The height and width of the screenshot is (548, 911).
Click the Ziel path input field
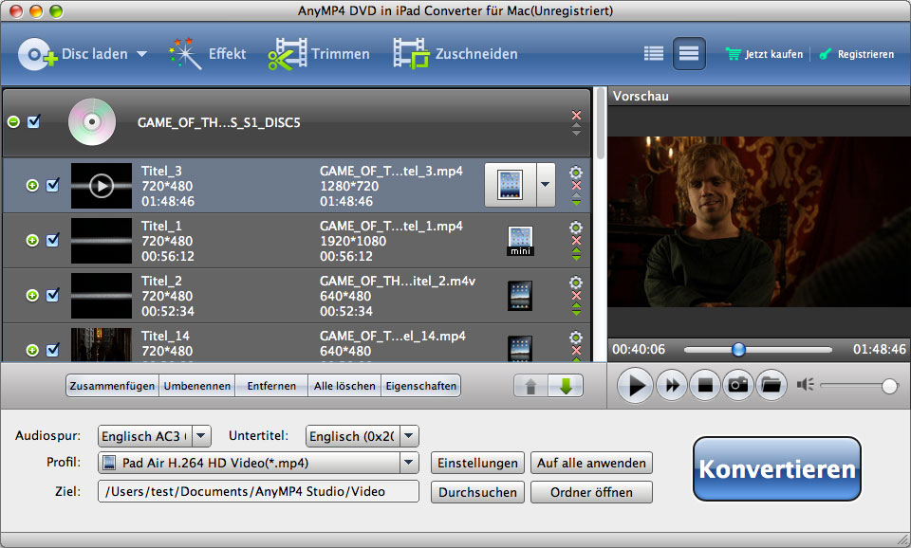pos(258,491)
